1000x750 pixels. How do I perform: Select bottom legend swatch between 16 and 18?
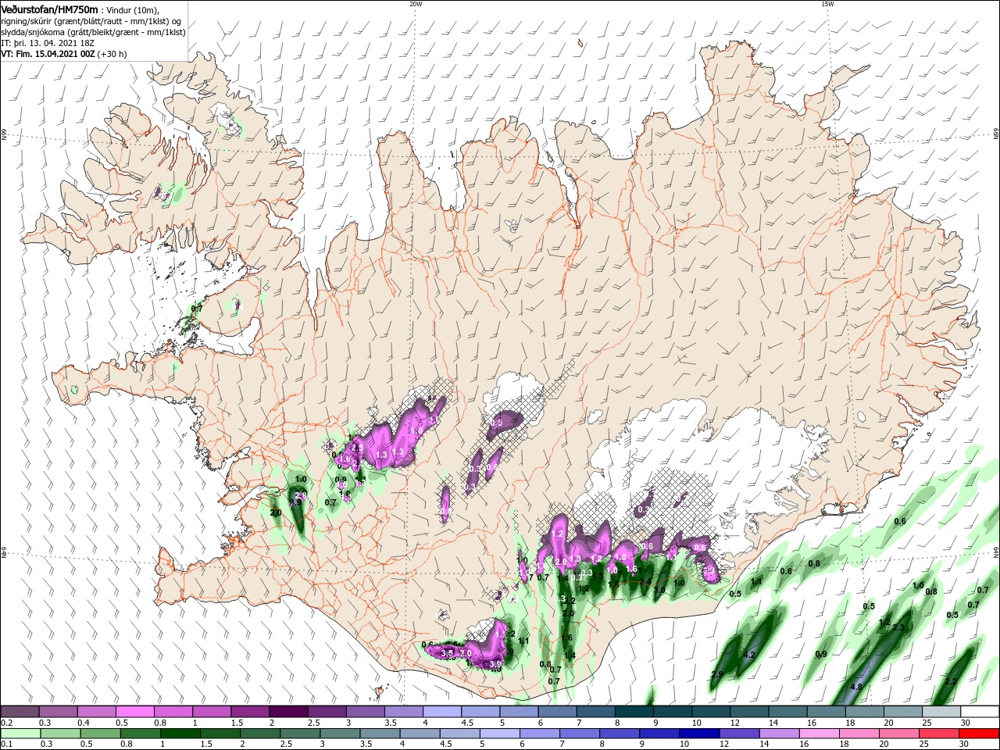point(820,734)
